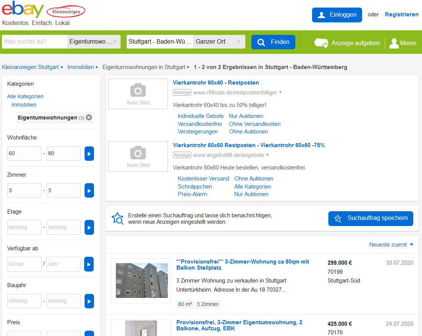Submit the Verfügbar ab filter arrow
422x336 pixels.
[89, 264]
